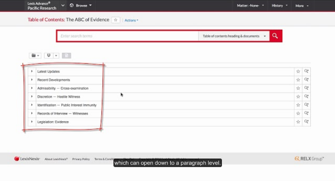Click the Admissibility — Cross-examination text

coord(63,88)
